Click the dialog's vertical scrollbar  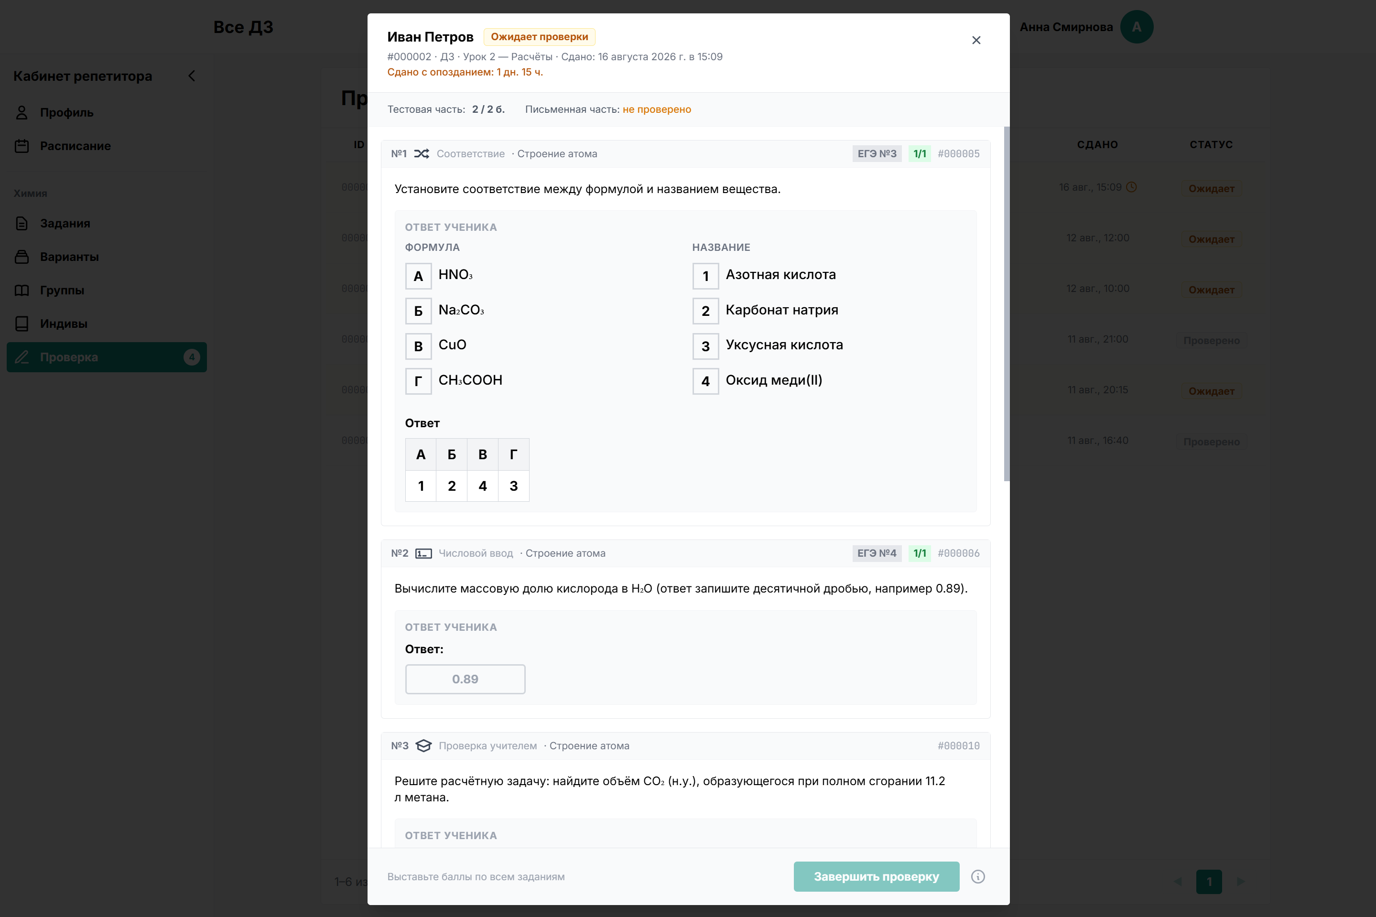pyautogui.click(x=1007, y=304)
